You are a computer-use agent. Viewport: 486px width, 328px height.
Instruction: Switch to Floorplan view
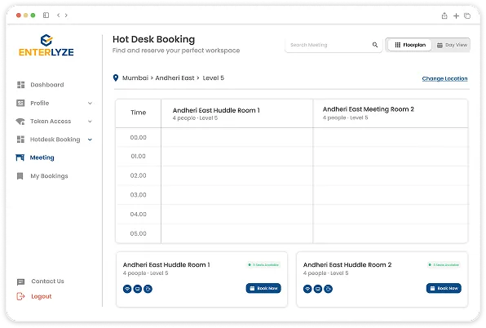[409, 45]
